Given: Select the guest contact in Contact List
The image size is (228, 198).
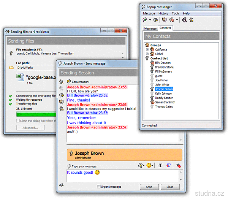Looking at the screenshot, I should (x=158, y=76).
